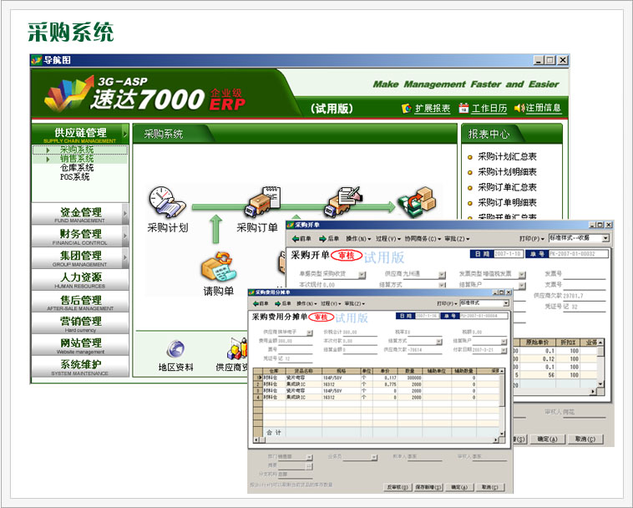Open 审批(Z) menu in 采购费用分摊单 window
633x508 pixels.
[x=354, y=303]
